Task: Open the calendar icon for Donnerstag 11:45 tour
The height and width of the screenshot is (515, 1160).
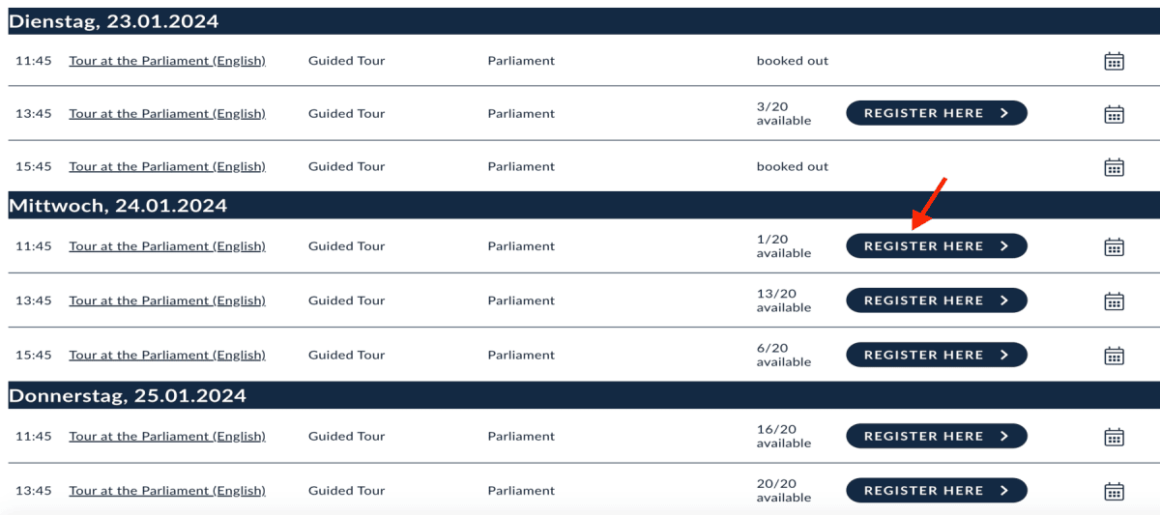Action: (x=1114, y=437)
